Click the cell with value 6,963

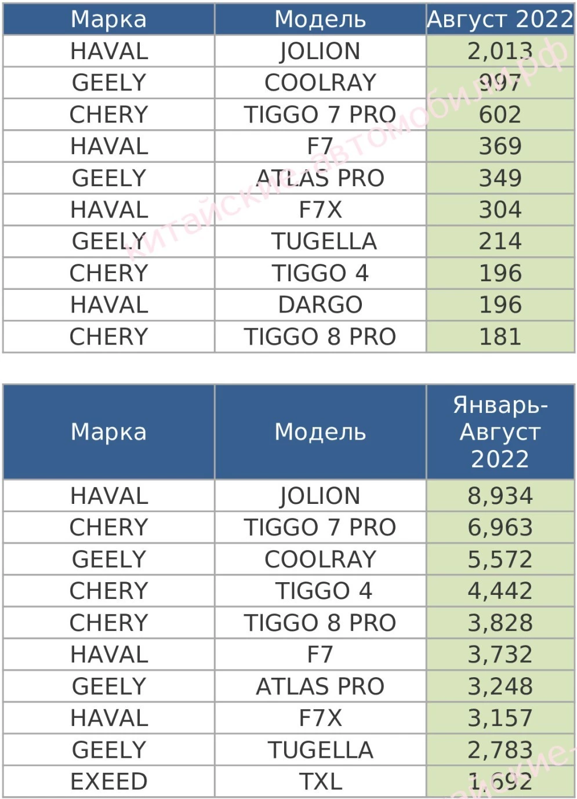pyautogui.click(x=500, y=528)
